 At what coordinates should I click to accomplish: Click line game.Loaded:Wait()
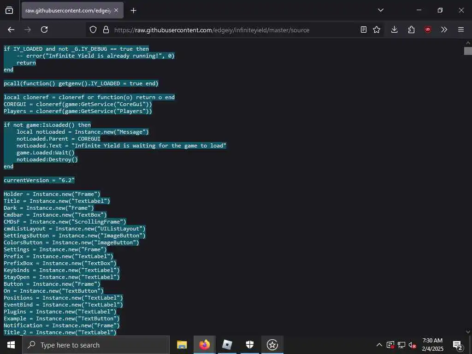click(46, 153)
